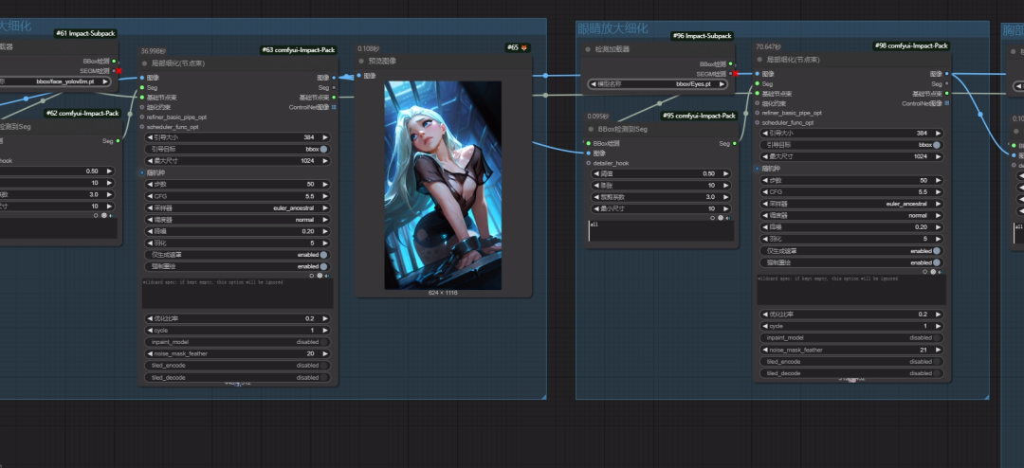Click the round gear icon above node #98 wildcard box
The width and height of the screenshot is (1024, 468).
point(933,272)
